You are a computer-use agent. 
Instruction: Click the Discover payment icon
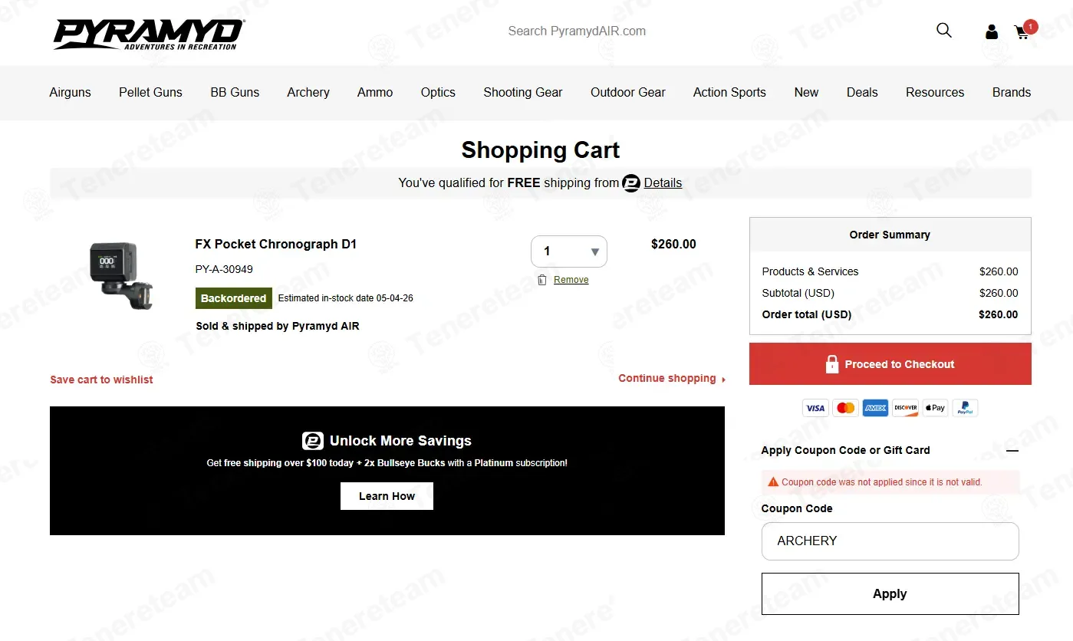click(x=905, y=408)
